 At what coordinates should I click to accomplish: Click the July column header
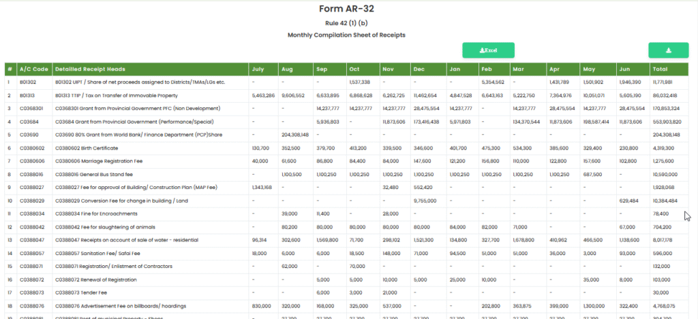click(x=258, y=69)
